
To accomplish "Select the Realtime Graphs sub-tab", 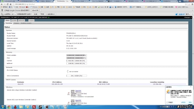I will 26,23.
